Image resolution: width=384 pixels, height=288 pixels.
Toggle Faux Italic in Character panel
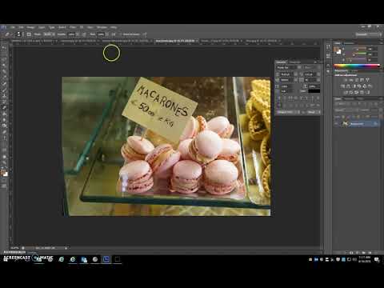tap(285, 98)
